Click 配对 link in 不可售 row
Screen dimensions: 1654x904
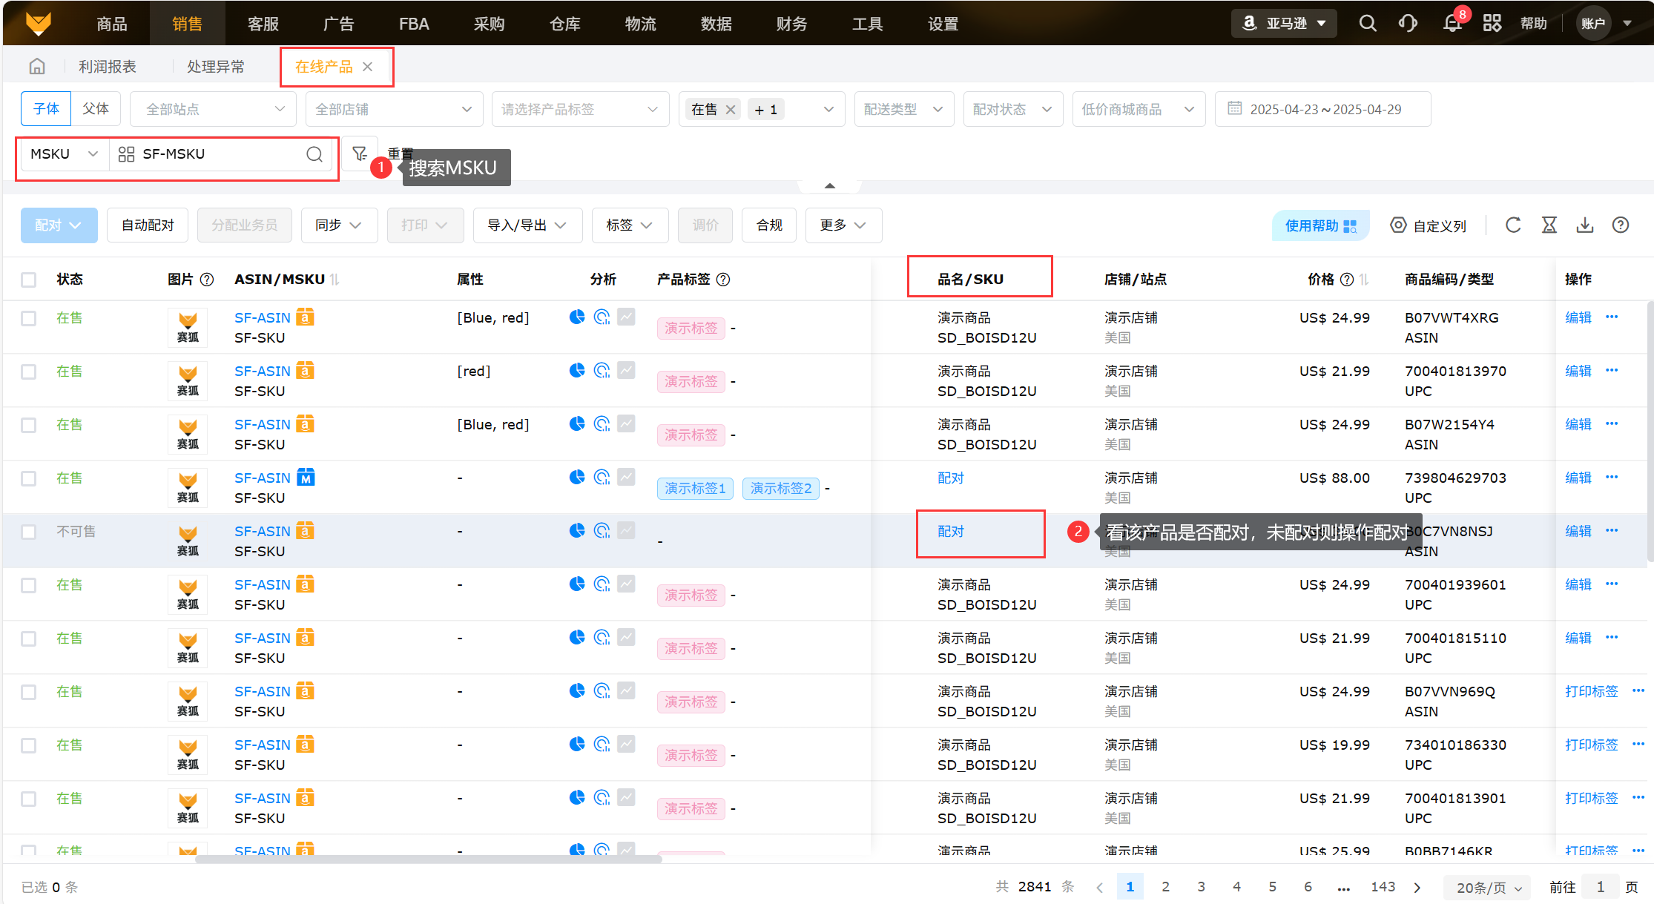(950, 532)
